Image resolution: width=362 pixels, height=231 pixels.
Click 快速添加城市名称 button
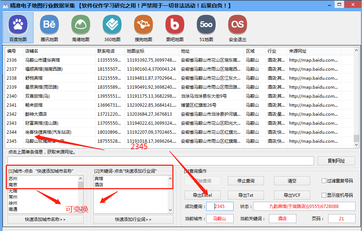(45, 219)
